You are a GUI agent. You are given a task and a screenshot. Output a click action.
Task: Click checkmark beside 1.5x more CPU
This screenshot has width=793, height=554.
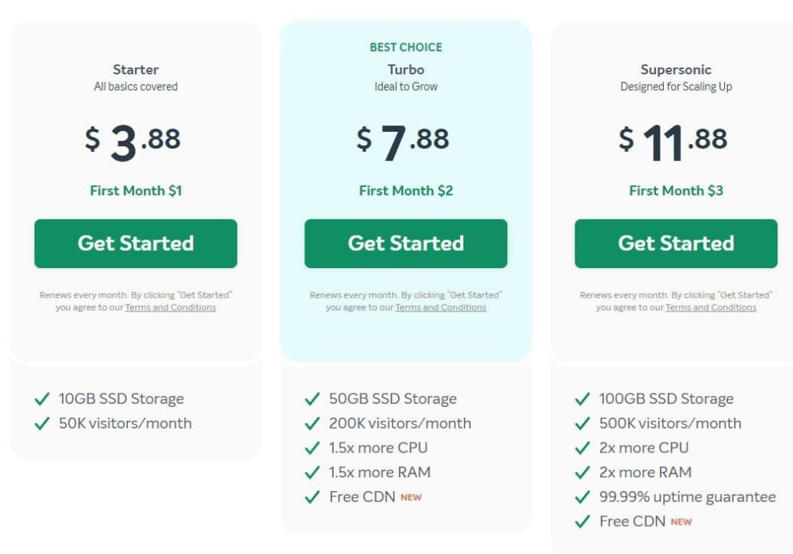[x=312, y=448]
